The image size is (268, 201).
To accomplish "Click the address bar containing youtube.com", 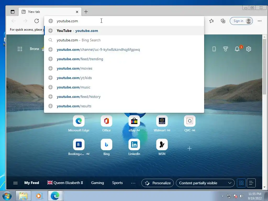I will pos(124,21).
